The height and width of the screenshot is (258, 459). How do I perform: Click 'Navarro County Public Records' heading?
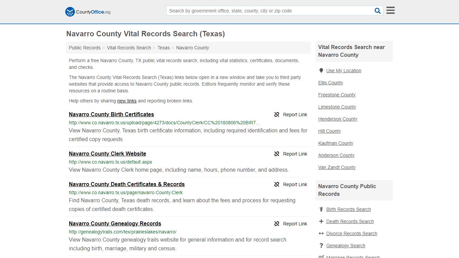tap(347, 190)
